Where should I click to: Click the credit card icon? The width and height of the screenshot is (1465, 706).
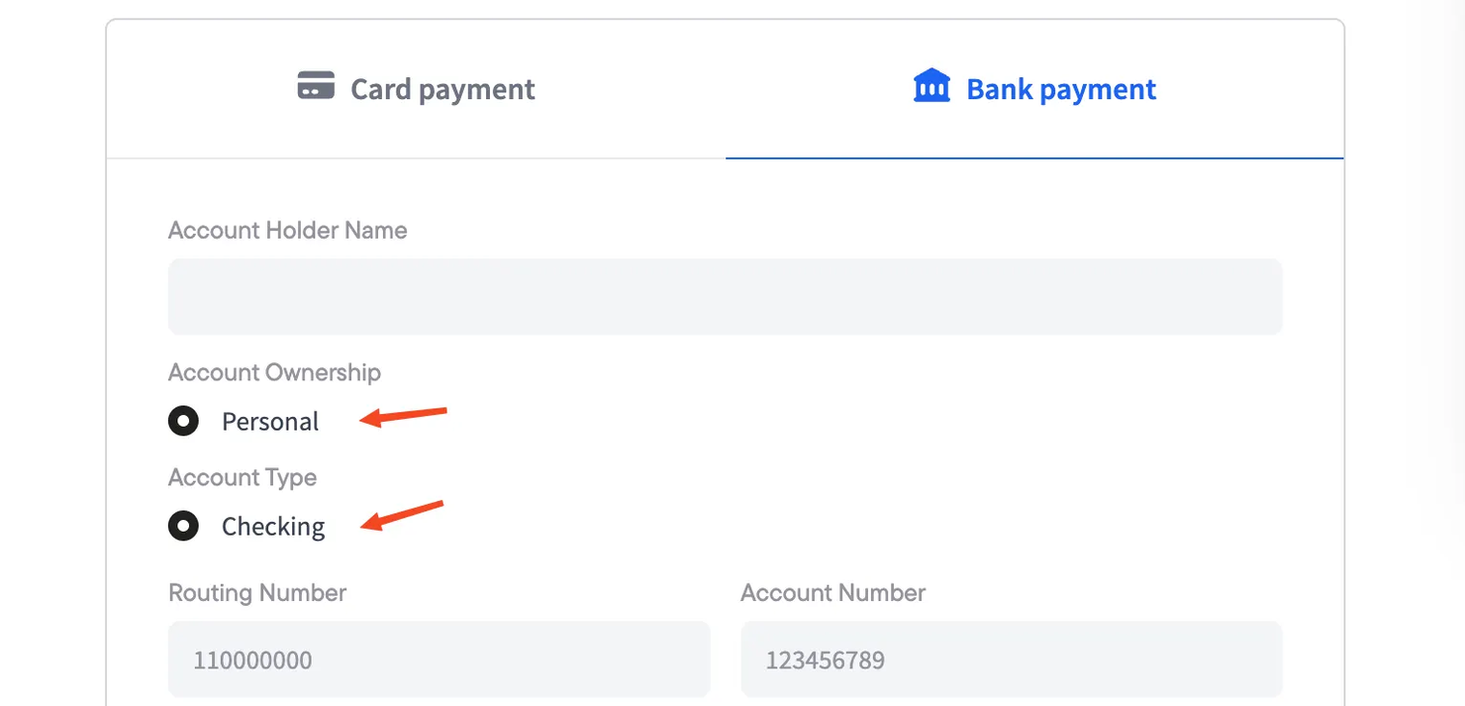[x=316, y=86]
